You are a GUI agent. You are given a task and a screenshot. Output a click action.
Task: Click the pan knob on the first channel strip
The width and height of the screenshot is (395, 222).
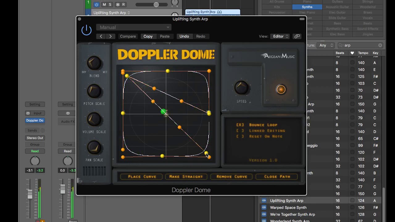pos(35,161)
